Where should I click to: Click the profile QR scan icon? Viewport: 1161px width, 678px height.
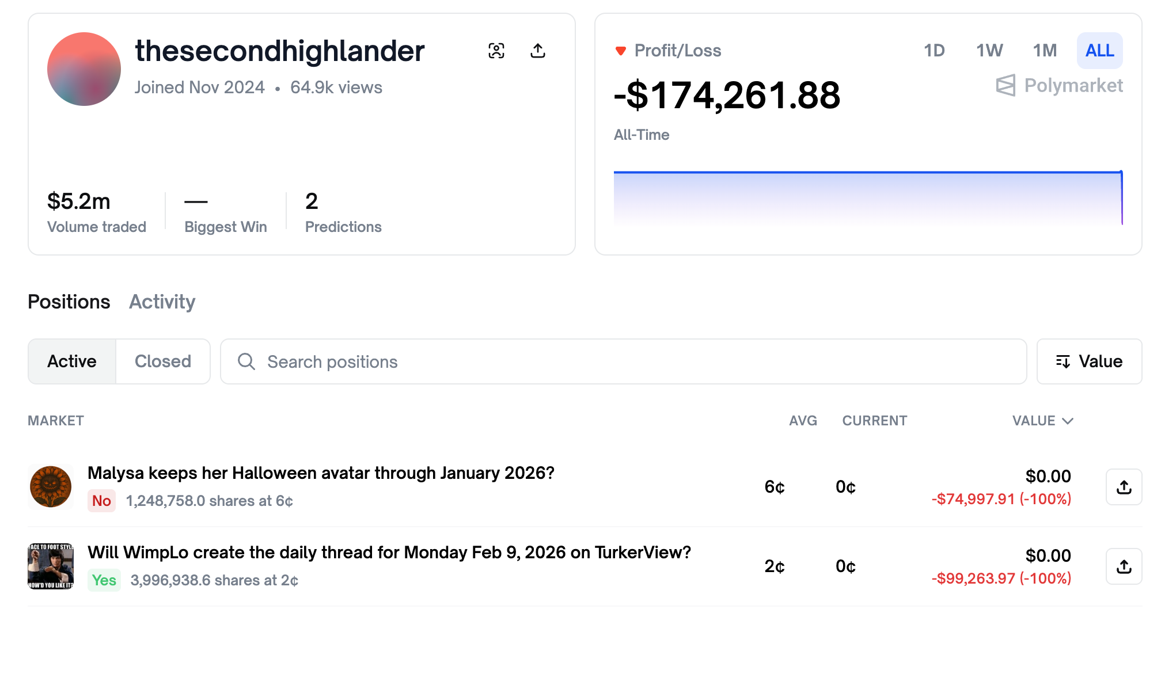point(496,51)
